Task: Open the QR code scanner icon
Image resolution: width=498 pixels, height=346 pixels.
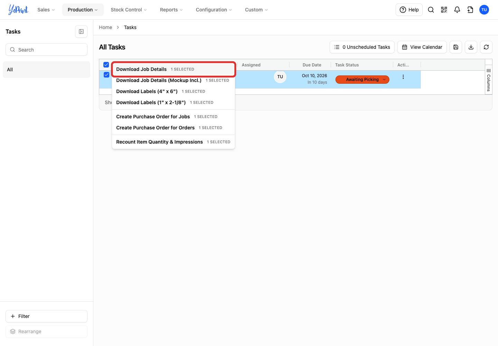Action: point(444,10)
